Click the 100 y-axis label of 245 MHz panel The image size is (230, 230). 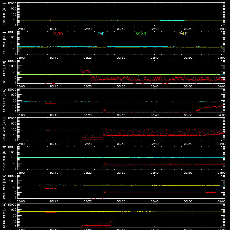14,14
